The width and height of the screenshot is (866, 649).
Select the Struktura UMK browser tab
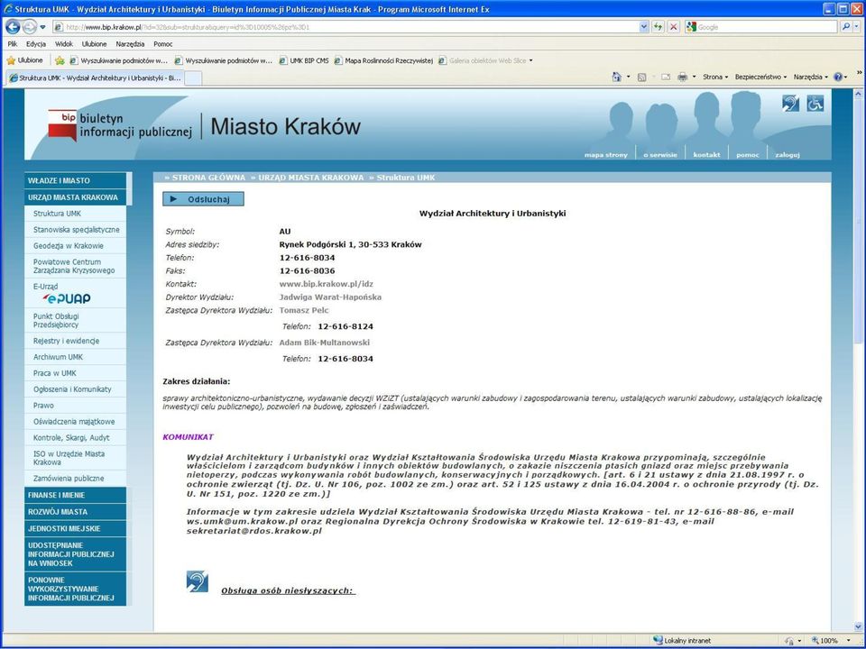(x=95, y=78)
